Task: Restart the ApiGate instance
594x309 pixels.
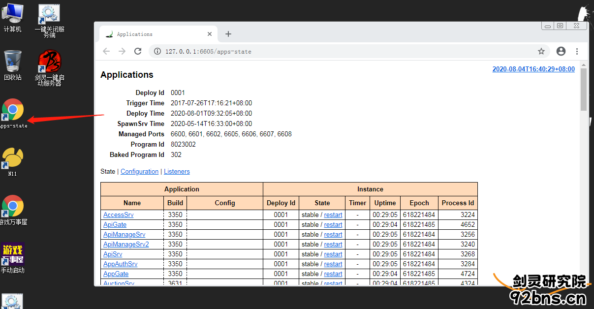Action: coord(333,225)
